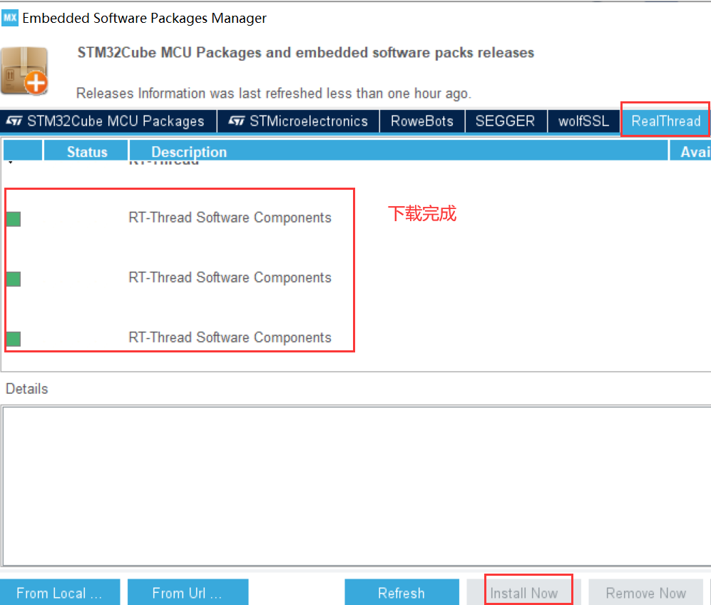Image resolution: width=711 pixels, height=605 pixels.
Task: Switch to the RealThread tab
Action: tap(665, 121)
